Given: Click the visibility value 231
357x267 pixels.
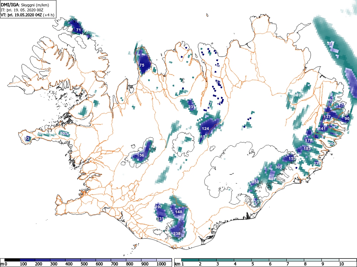Looking at the screenshot, I should [192, 107].
